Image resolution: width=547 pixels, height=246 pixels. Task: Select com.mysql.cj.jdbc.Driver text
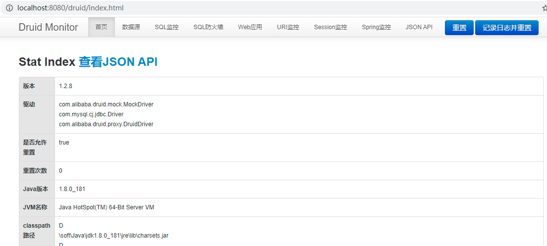91,114
